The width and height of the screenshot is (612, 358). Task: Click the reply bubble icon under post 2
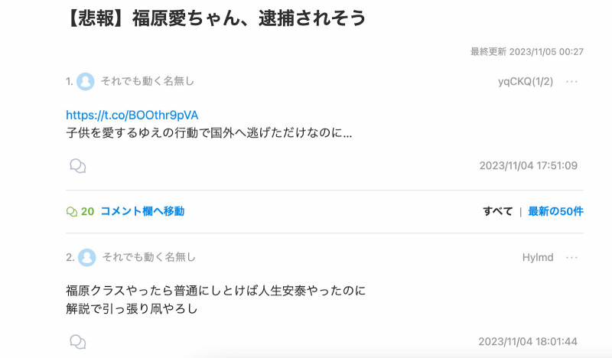pos(78,342)
